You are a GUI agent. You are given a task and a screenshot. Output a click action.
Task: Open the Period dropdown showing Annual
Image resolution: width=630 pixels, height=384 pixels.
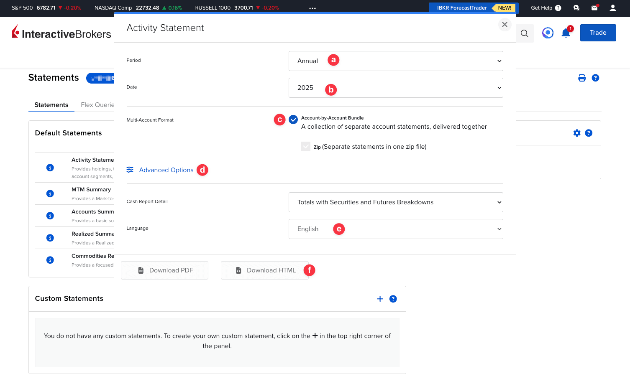pos(395,61)
